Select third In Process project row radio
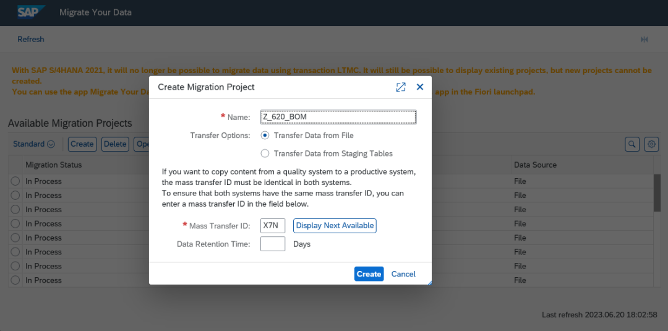This screenshot has width=668, height=331. [x=15, y=209]
